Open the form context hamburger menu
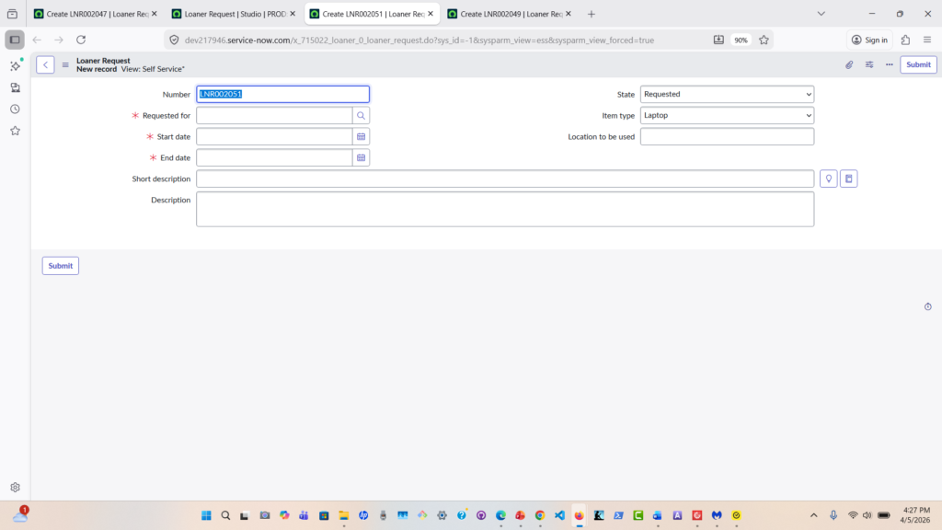Viewport: 942px width, 530px height. pos(65,64)
